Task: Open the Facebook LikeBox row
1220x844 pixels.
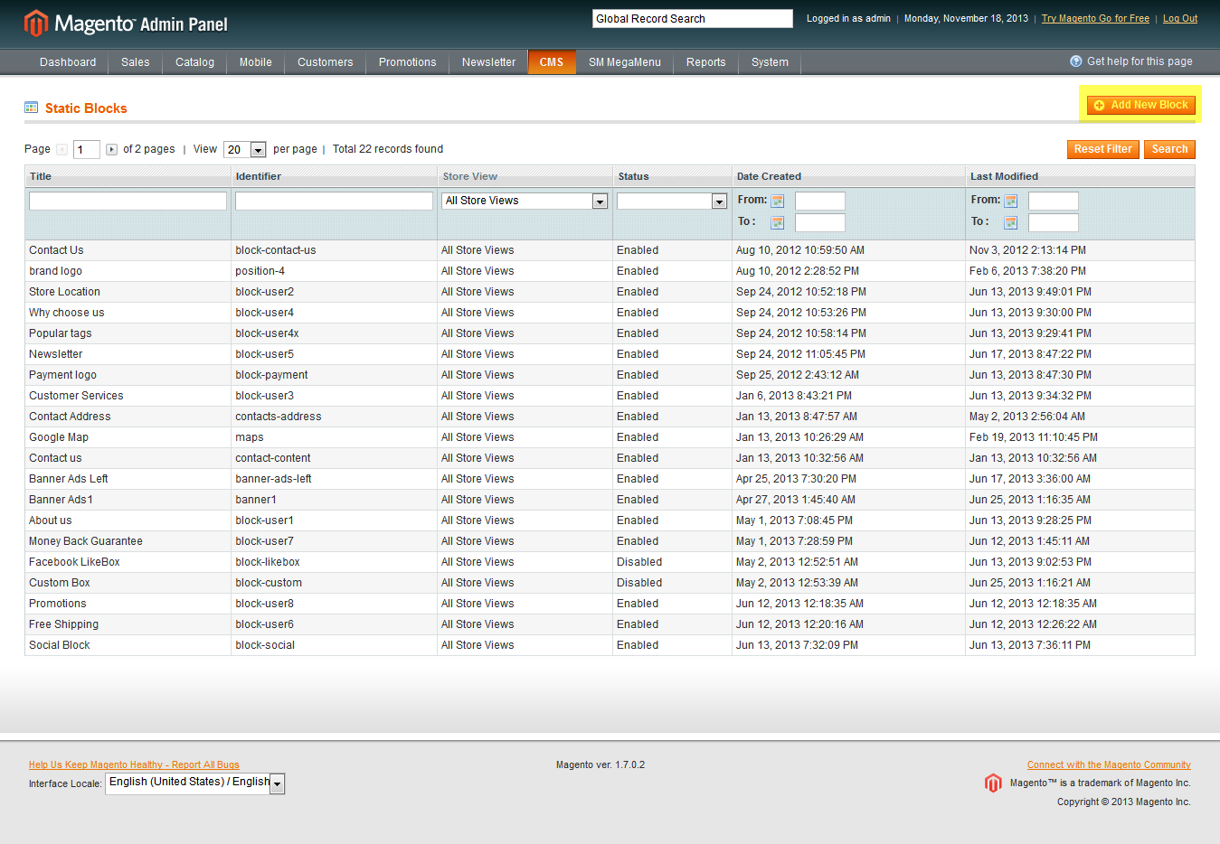Action: click(610, 562)
